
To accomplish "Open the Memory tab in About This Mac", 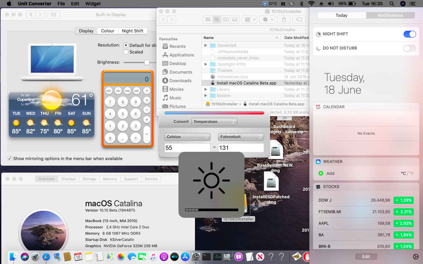I will coord(110,179).
